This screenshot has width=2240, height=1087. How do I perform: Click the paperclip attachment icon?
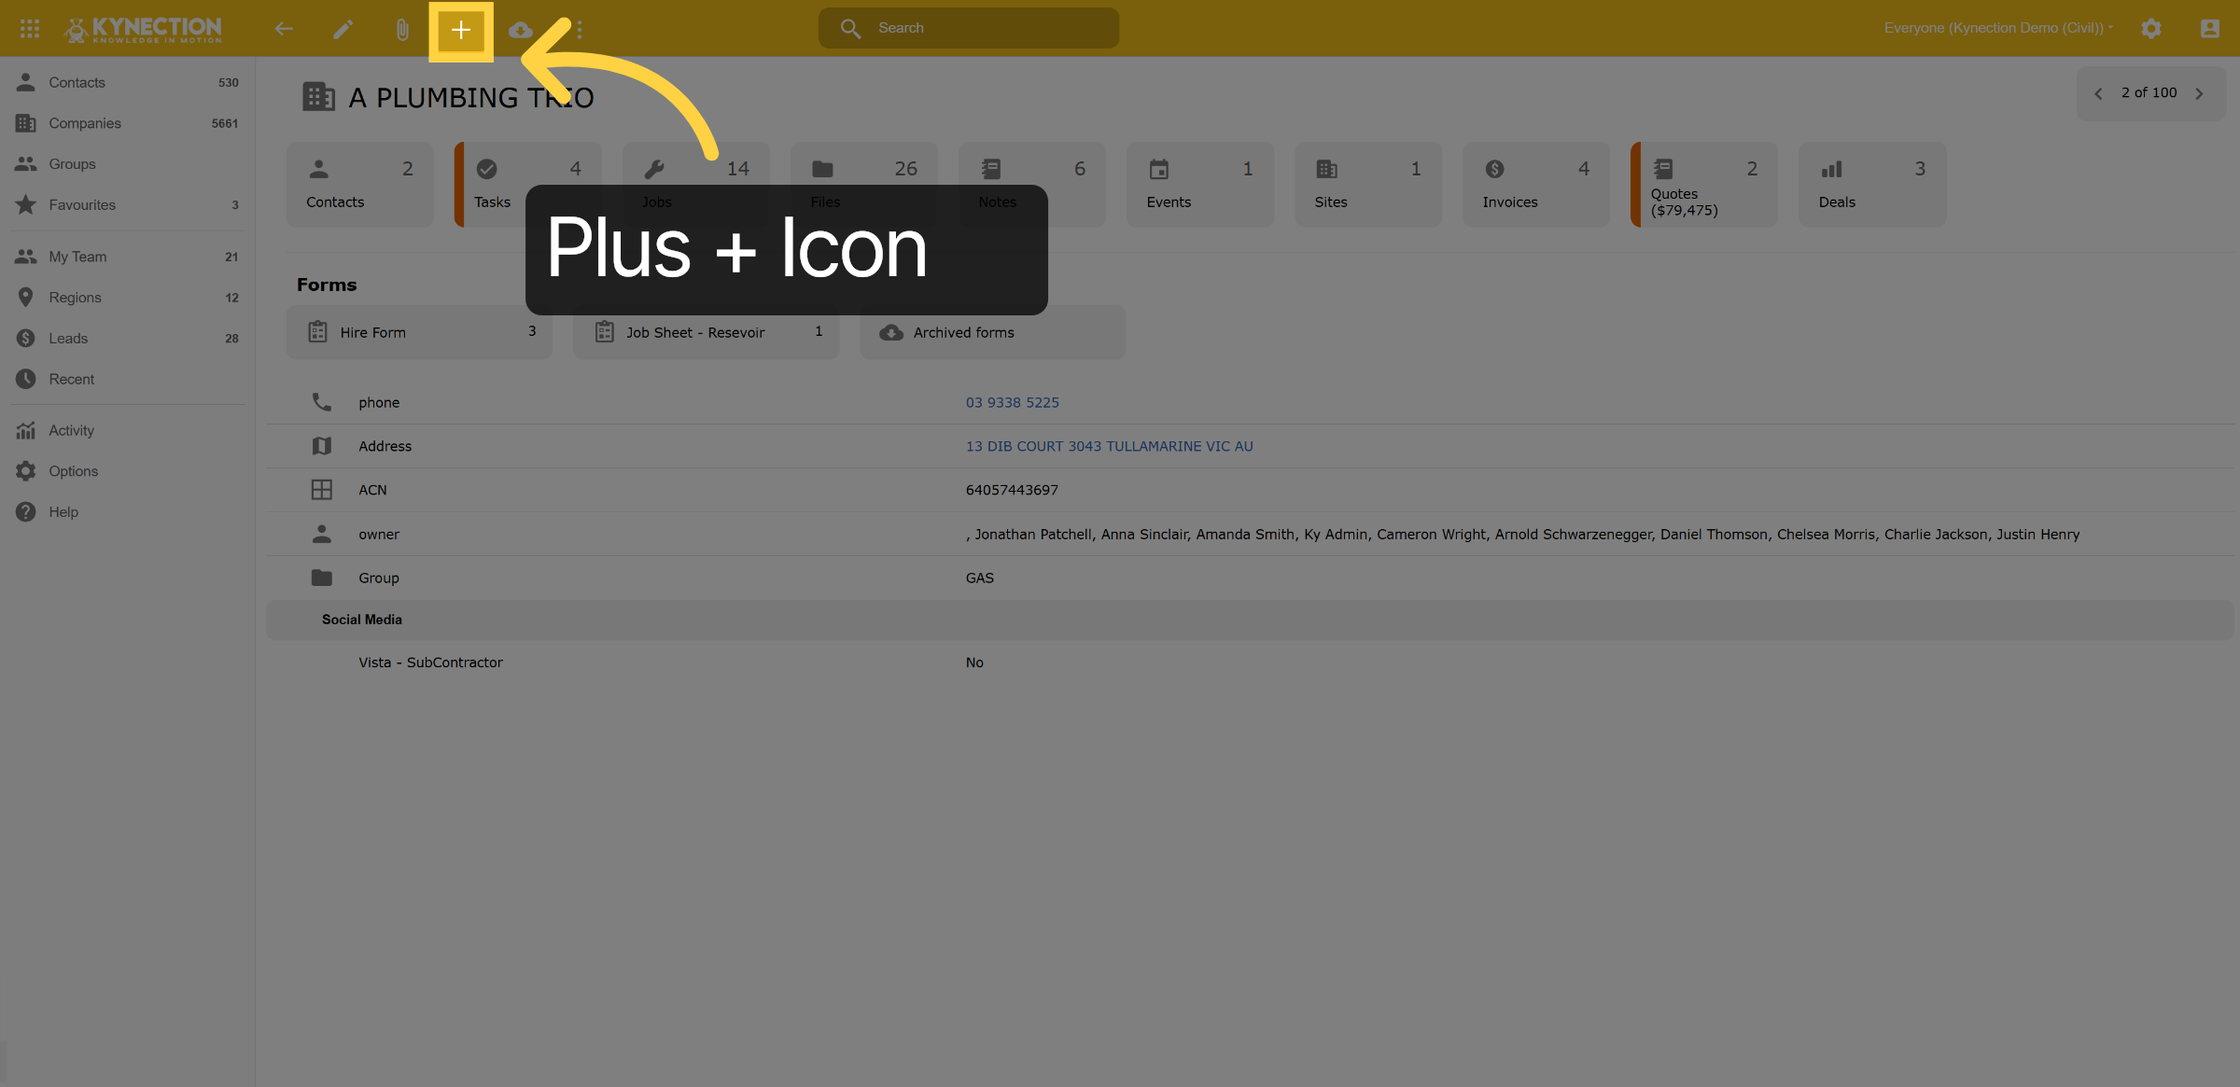coord(401,29)
